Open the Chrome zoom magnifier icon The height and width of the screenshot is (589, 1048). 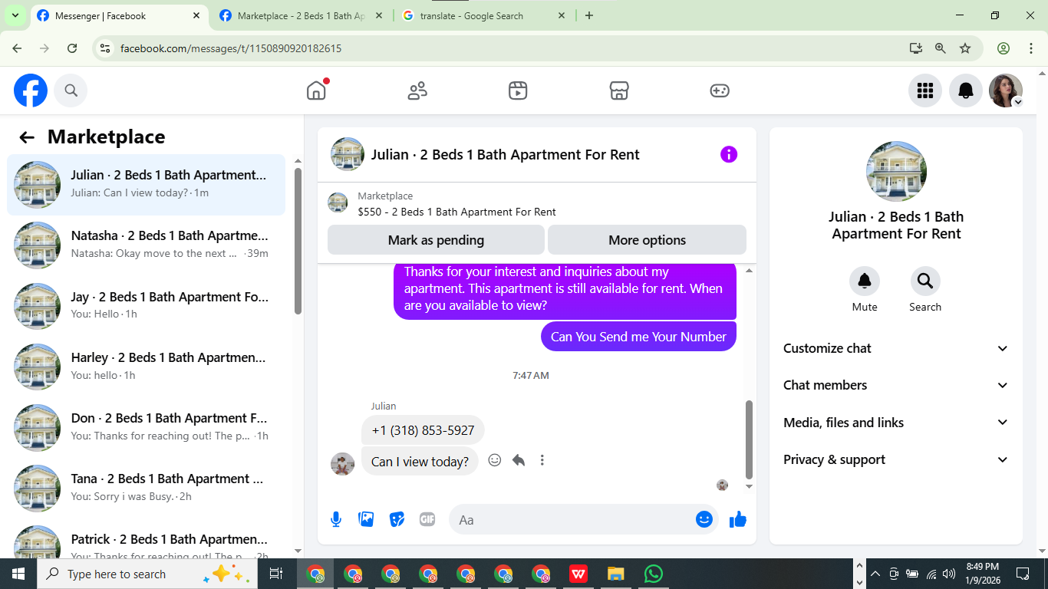click(x=941, y=48)
